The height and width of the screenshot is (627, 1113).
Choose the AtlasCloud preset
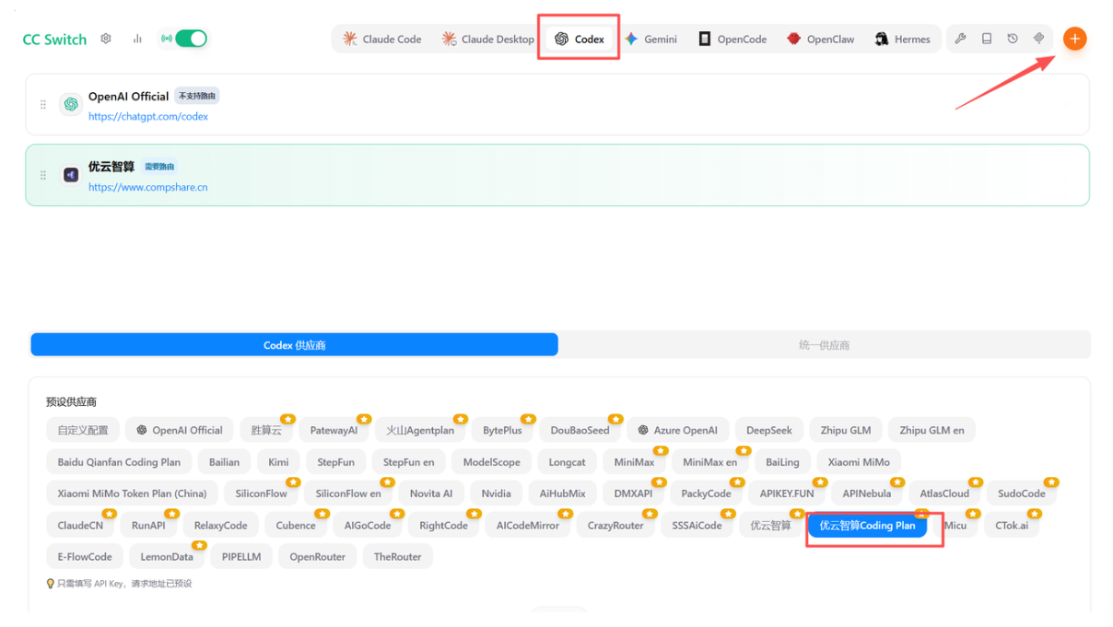[x=944, y=493]
